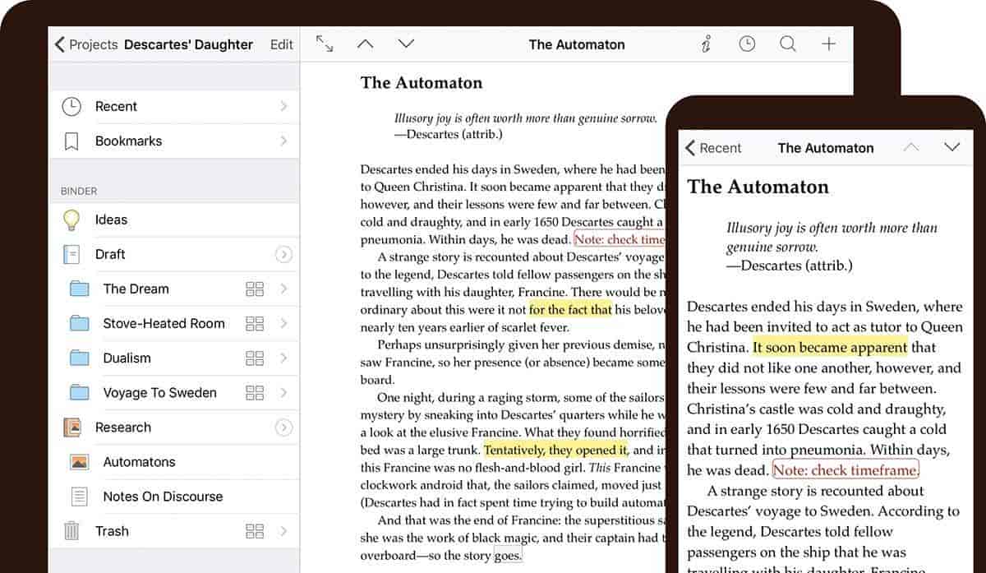Collapse Draft using its circled chevron
The image size is (986, 573).
click(x=283, y=255)
